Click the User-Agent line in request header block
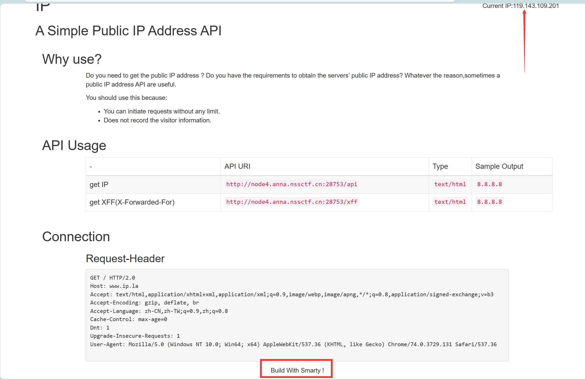585x380 pixels. coord(293,344)
